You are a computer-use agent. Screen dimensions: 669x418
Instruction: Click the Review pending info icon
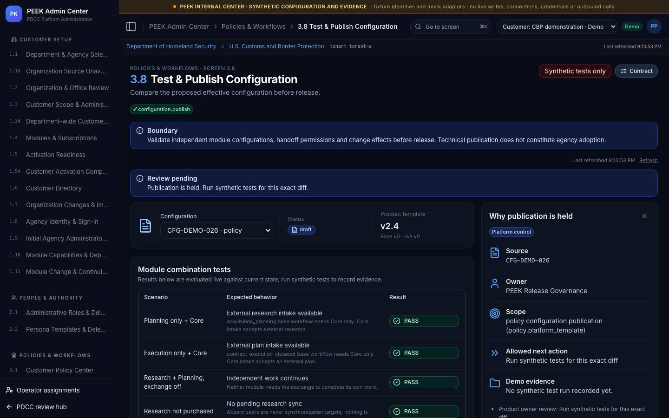point(140,178)
